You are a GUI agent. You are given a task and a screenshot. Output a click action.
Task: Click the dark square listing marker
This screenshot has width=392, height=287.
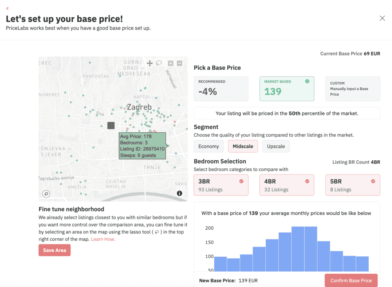click(111, 125)
